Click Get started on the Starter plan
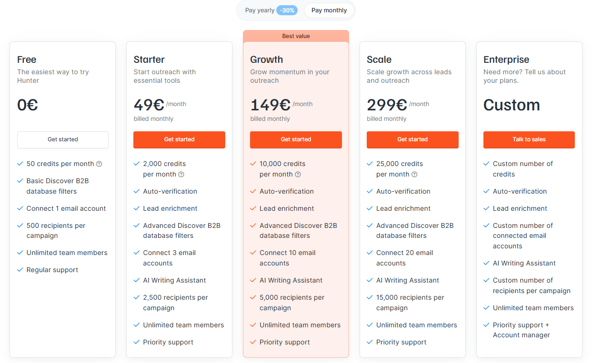 pos(179,140)
